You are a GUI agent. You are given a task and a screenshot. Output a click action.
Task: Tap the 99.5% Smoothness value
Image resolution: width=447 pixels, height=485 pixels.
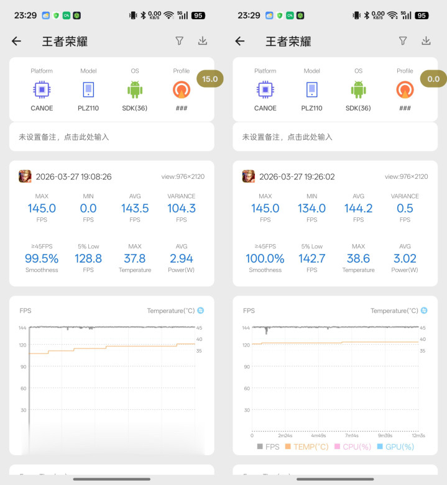(x=42, y=258)
